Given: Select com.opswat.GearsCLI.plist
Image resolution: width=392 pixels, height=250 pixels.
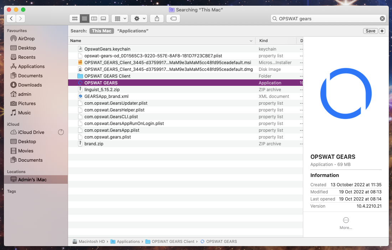Looking at the screenshot, I should 186,116.
